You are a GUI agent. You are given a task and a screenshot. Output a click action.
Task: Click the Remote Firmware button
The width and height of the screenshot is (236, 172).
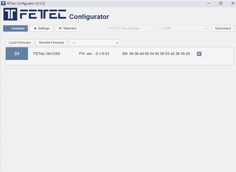[x=52, y=42]
